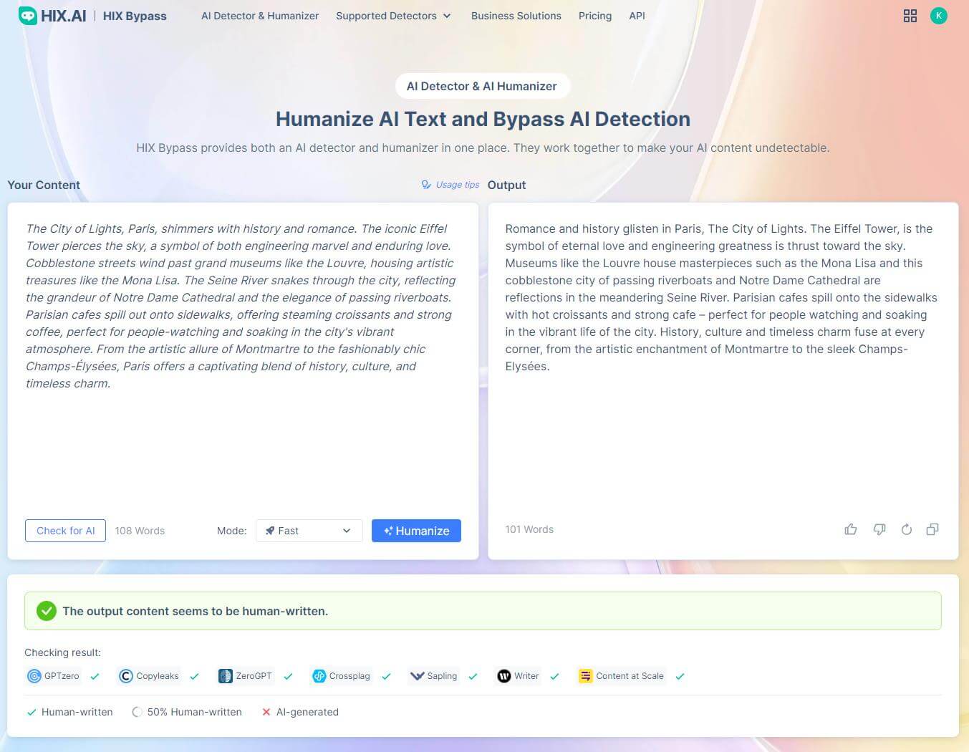Give thumbs up to the output text
Viewport: 969px width, 752px height.
850,529
